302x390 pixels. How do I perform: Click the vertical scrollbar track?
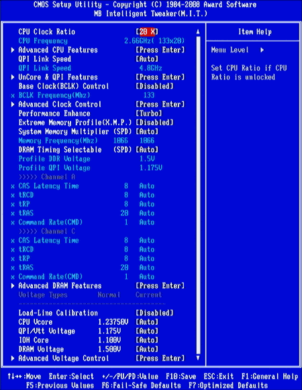198,195
